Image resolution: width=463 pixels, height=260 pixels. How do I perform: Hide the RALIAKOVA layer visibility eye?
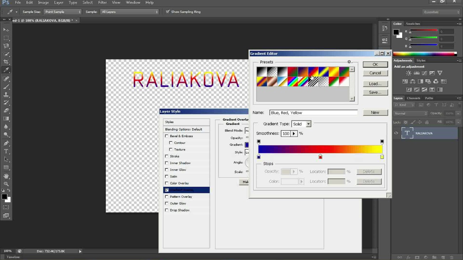coord(396,133)
